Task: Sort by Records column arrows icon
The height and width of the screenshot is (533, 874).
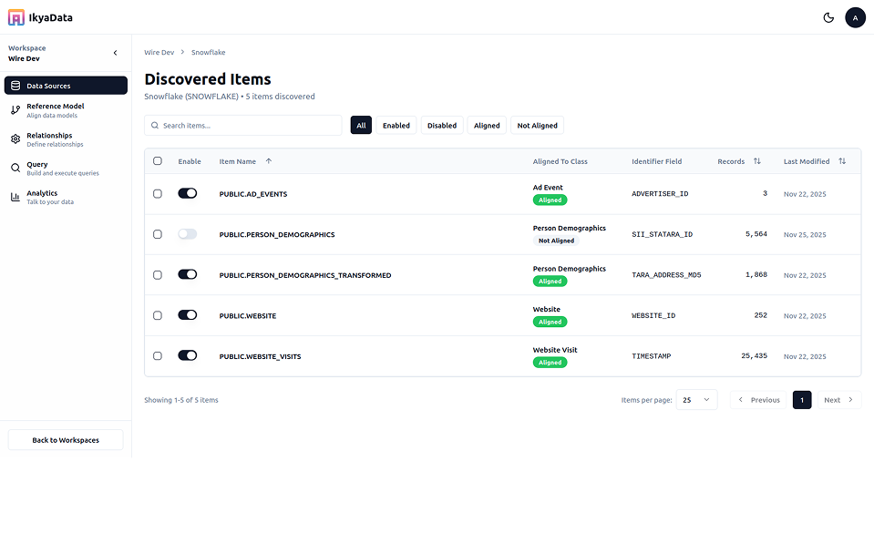Action: (x=756, y=161)
